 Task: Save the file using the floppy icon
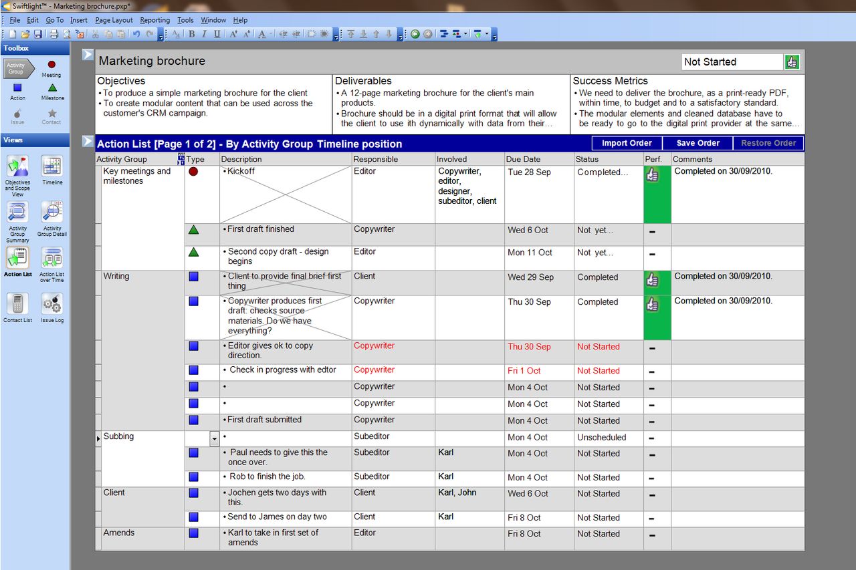38,34
